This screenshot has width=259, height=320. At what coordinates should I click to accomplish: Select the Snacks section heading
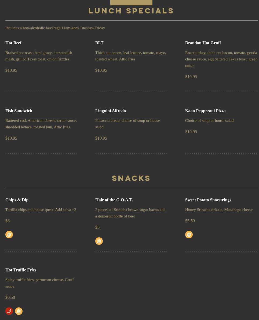click(131, 178)
